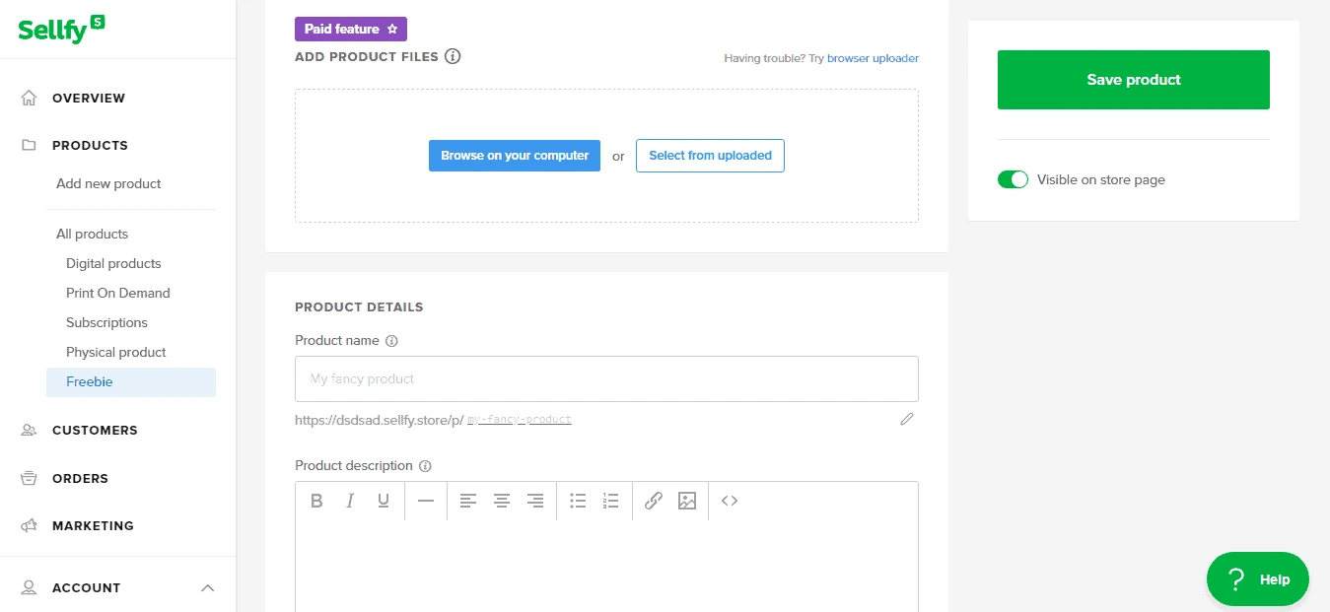Toggle bold formatting in description editor

click(x=316, y=501)
